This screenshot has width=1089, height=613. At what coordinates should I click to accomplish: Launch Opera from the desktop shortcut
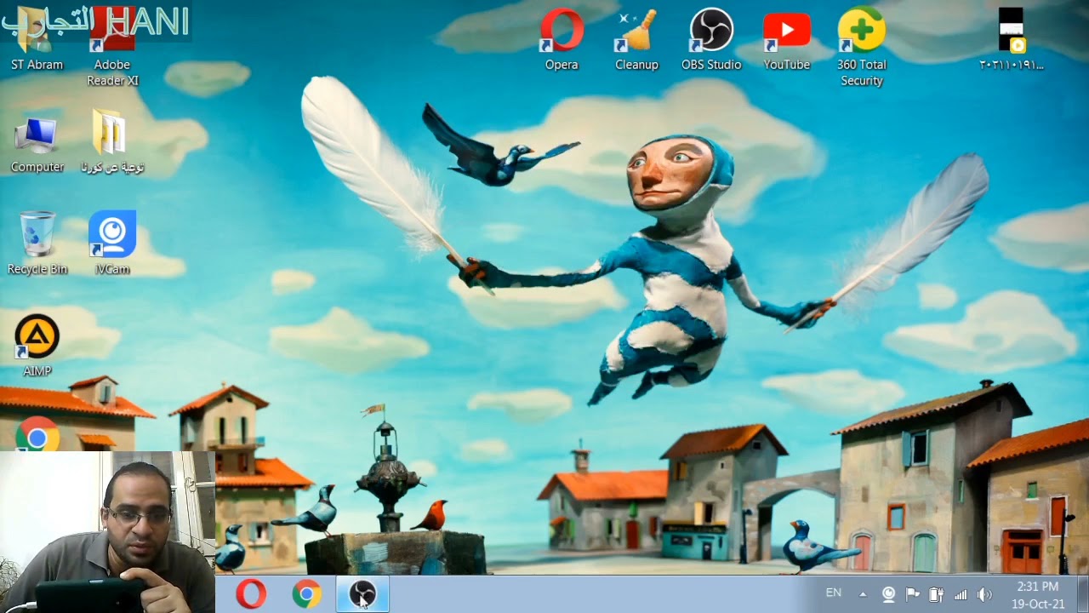click(562, 40)
